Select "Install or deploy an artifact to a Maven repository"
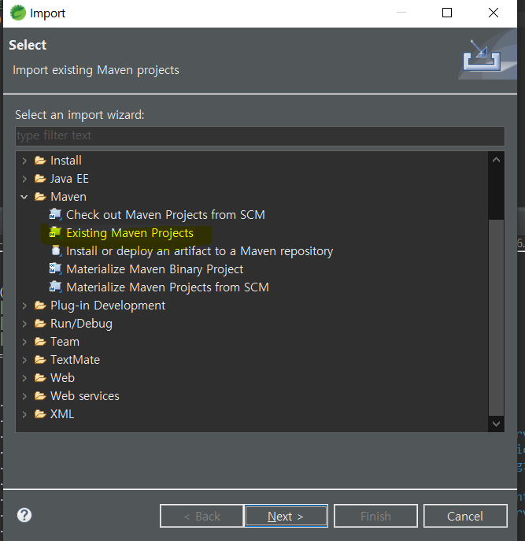Screen dimensions: 525x541 [x=199, y=251]
